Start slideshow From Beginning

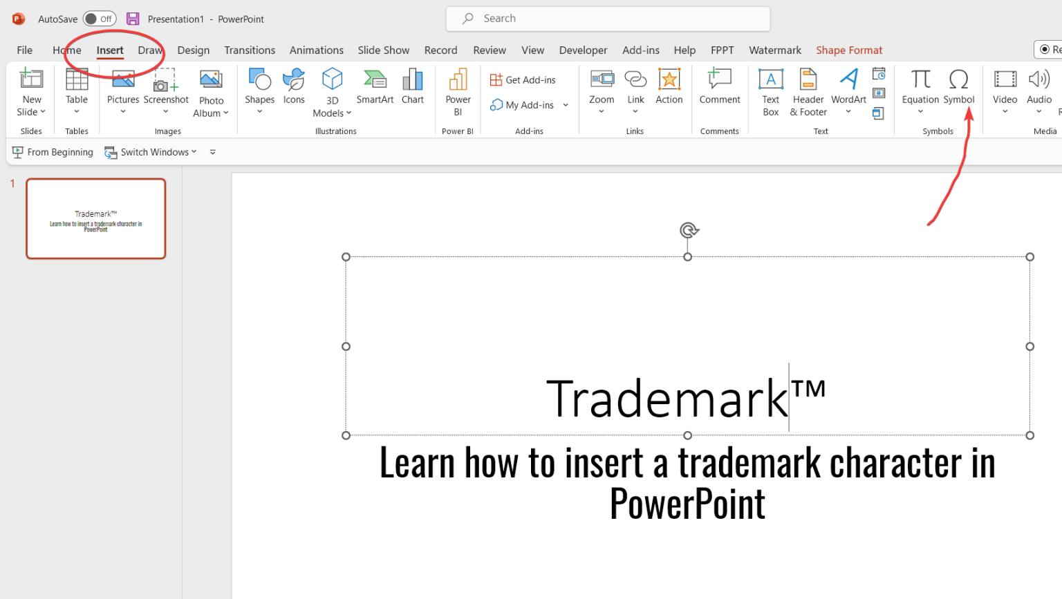tap(53, 152)
